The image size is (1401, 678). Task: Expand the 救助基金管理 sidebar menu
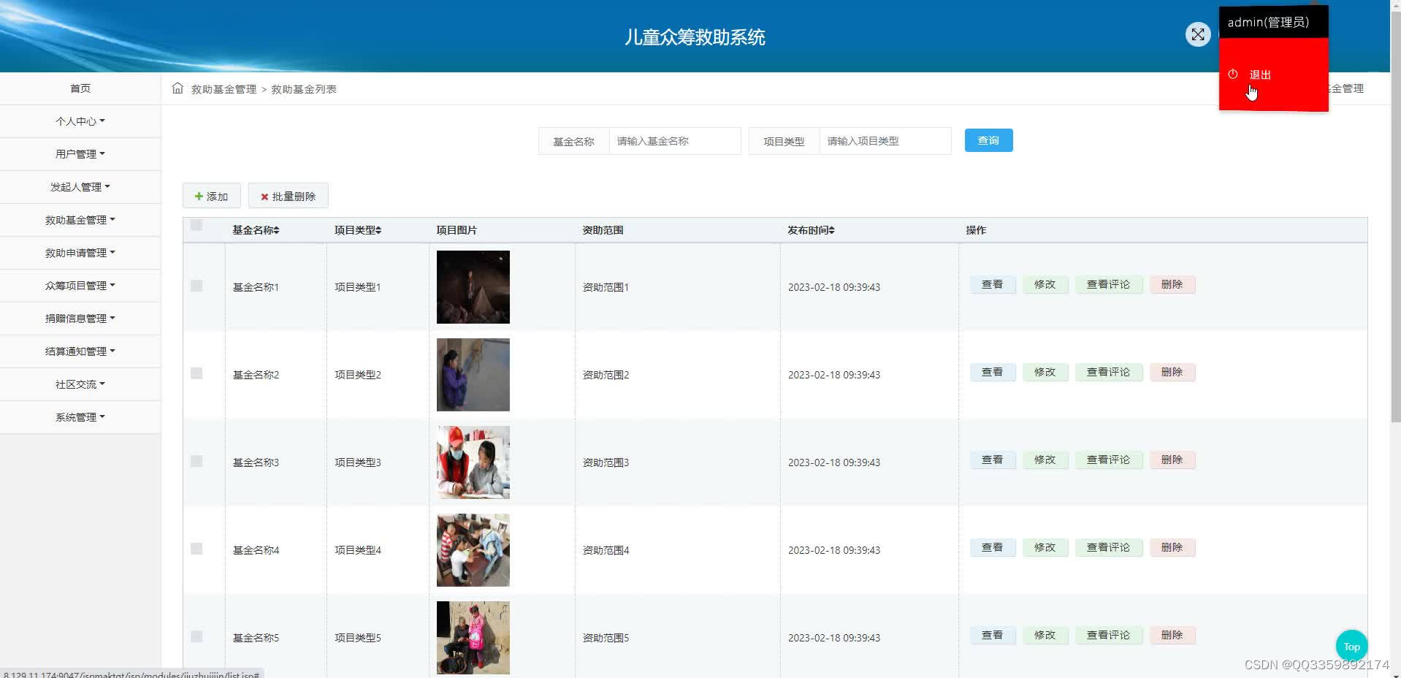coord(80,220)
